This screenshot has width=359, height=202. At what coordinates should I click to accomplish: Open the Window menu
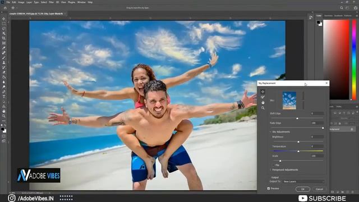click(81, 2)
